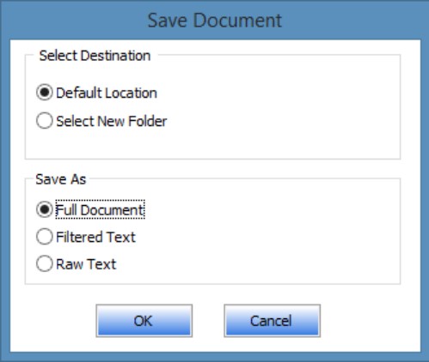Image resolution: width=429 pixels, height=362 pixels.
Task: Click the empty circle beside Filtered Text
Action: 45,237
